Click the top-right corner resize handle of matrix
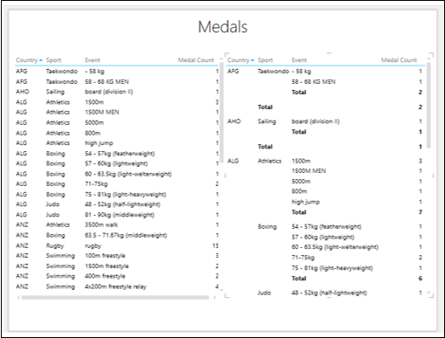The height and width of the screenshot is (338, 445). (x=431, y=55)
